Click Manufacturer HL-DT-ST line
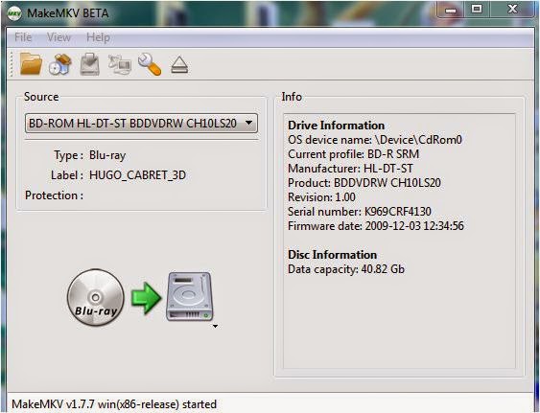Screen dimensions: 540x413 (350, 169)
